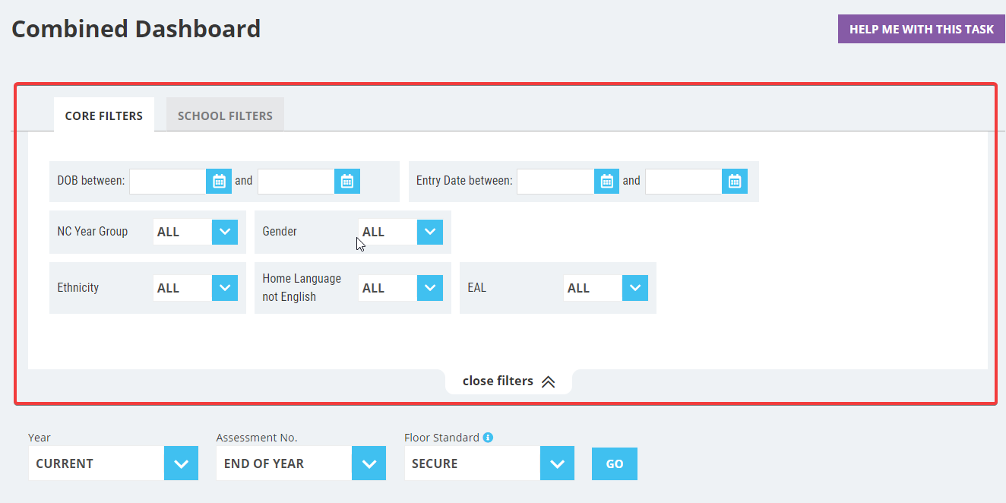1006x503 pixels.
Task: Click the GO button
Action: point(614,463)
